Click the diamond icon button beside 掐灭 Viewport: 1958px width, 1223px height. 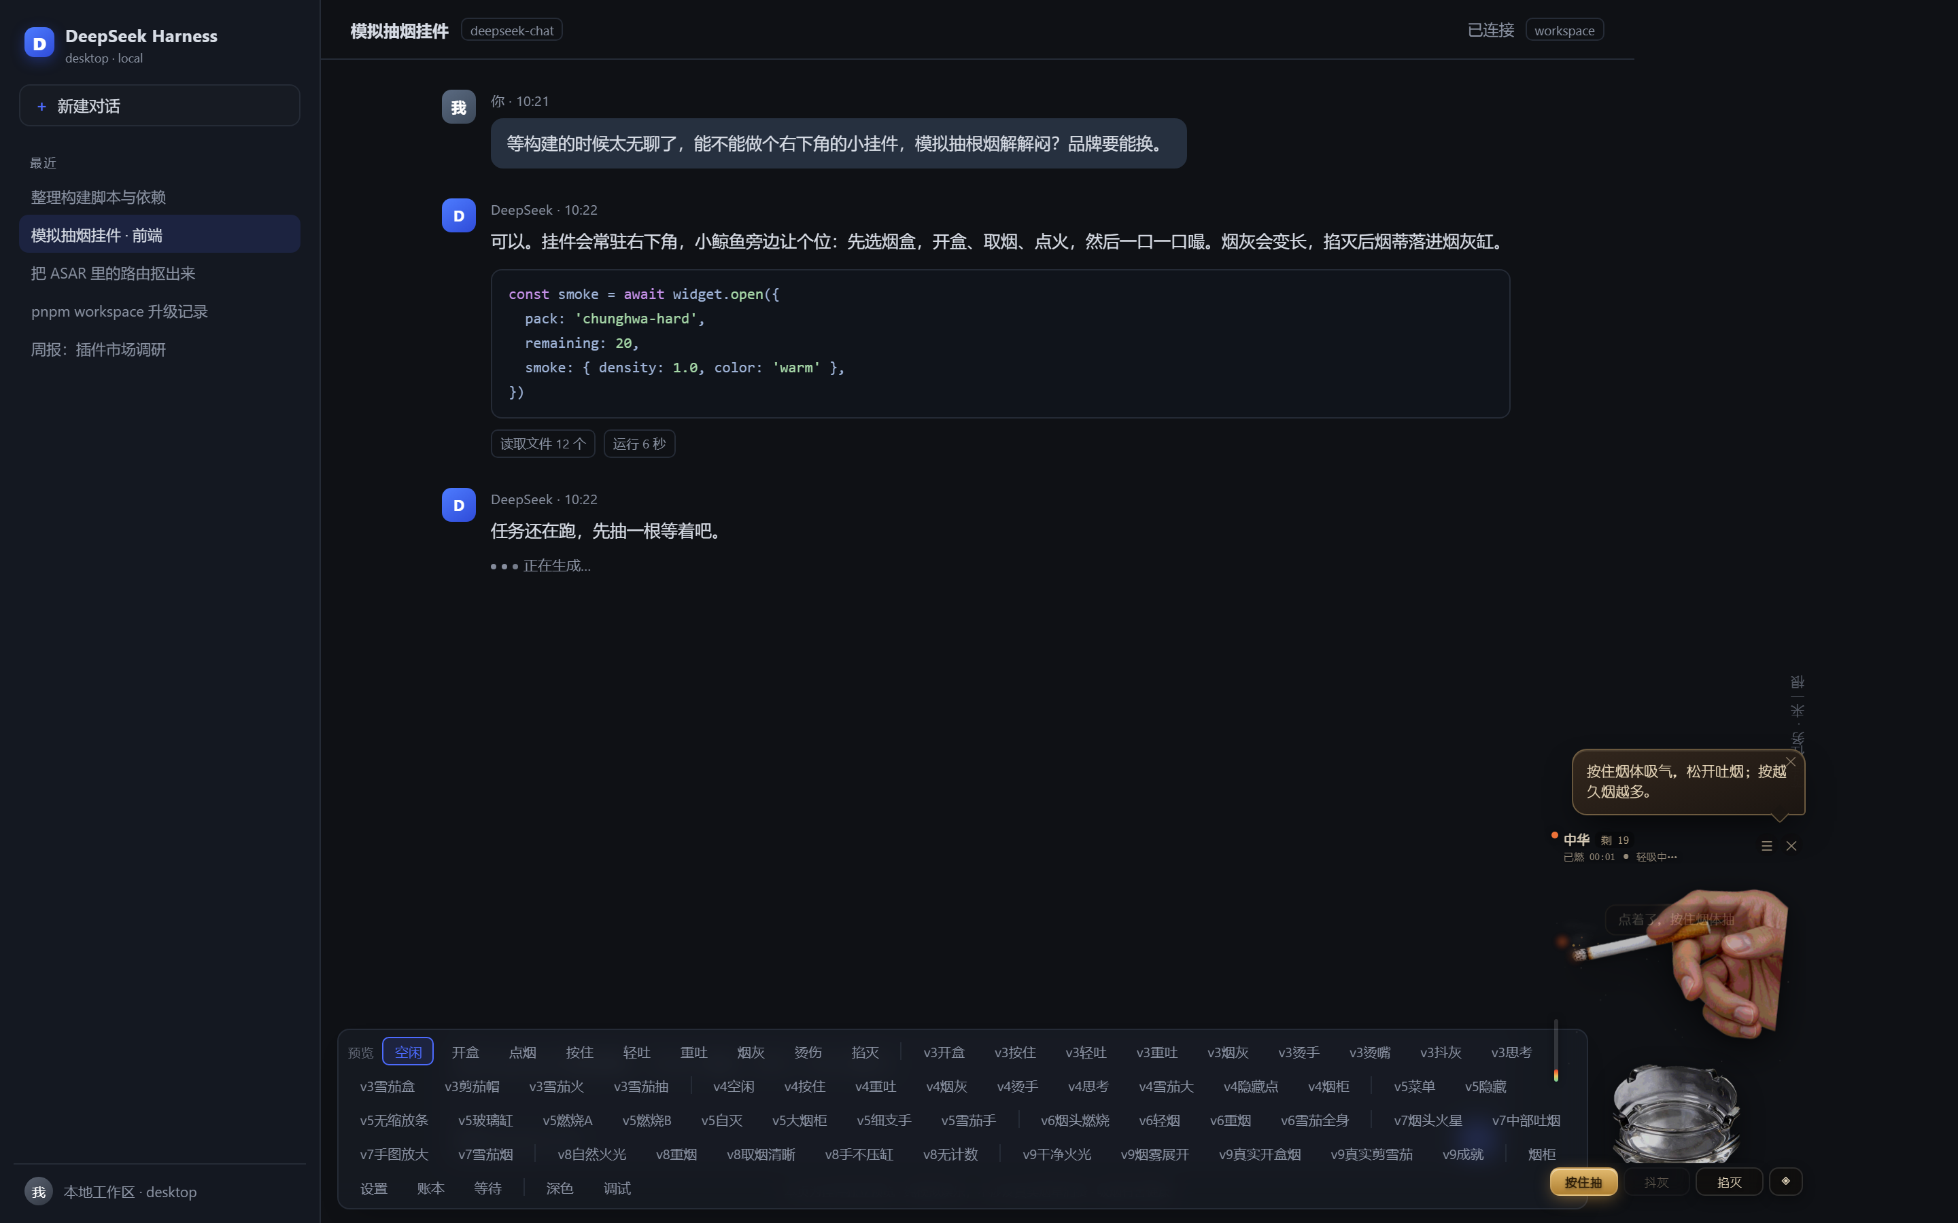[1786, 1182]
